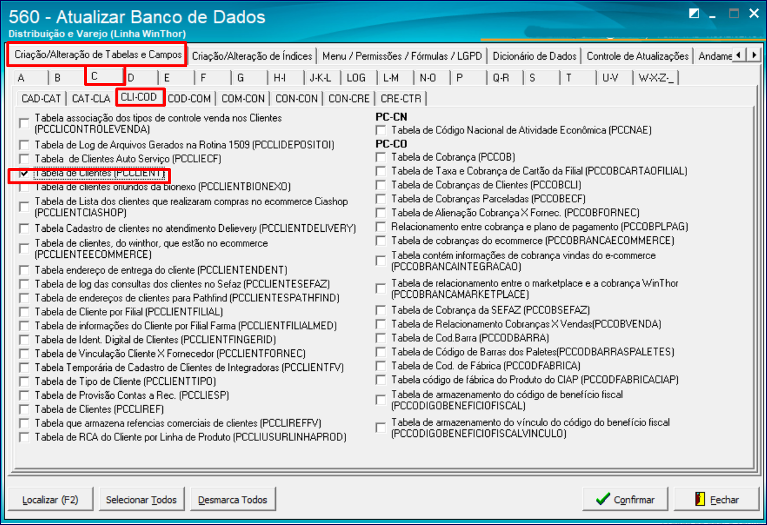This screenshot has width=767, height=525.
Task: Select letter tab W-X-Z-_
Action: (656, 78)
